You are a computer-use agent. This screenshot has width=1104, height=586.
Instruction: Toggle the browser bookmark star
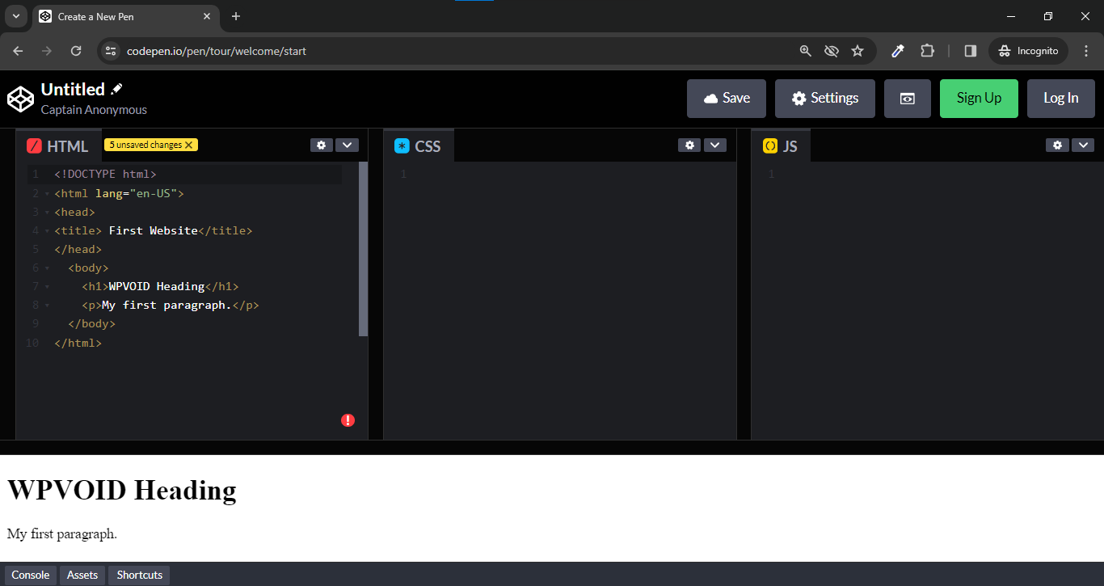[857, 50]
